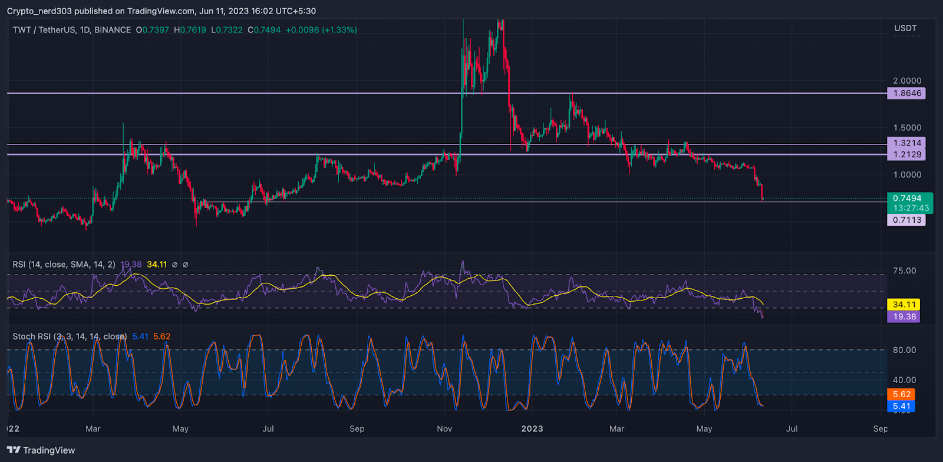Image resolution: width=943 pixels, height=462 pixels.
Task: Select the 0.7113 price level label
Action: pyautogui.click(x=906, y=220)
